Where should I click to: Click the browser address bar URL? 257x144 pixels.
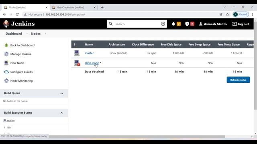click(65, 14)
